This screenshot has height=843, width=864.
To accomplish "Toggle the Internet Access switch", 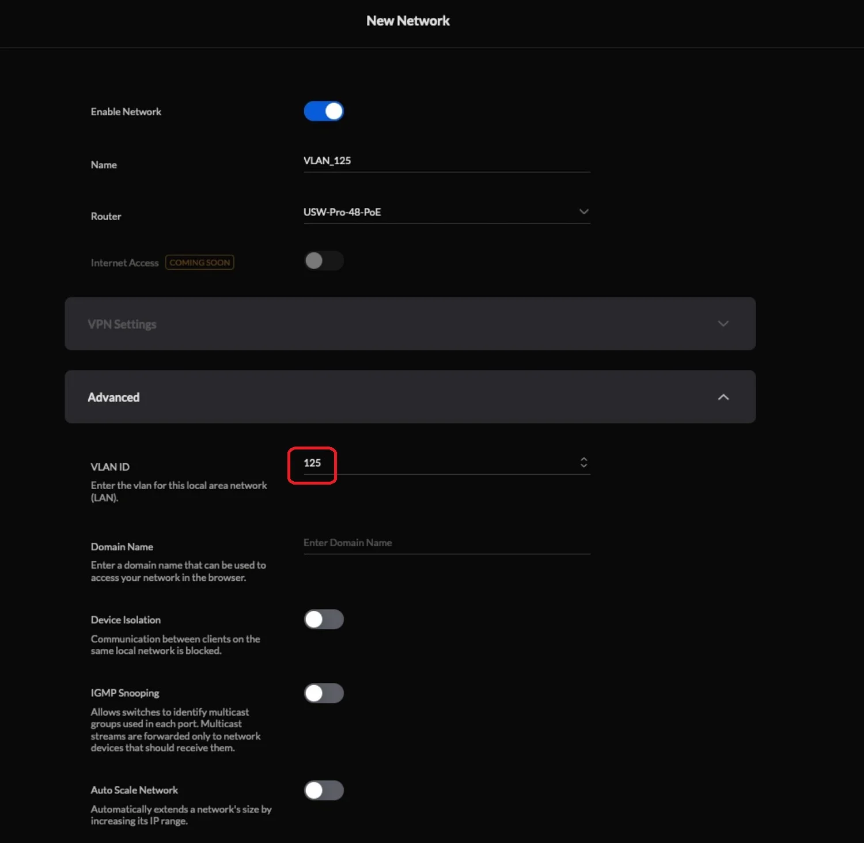I will coord(324,261).
